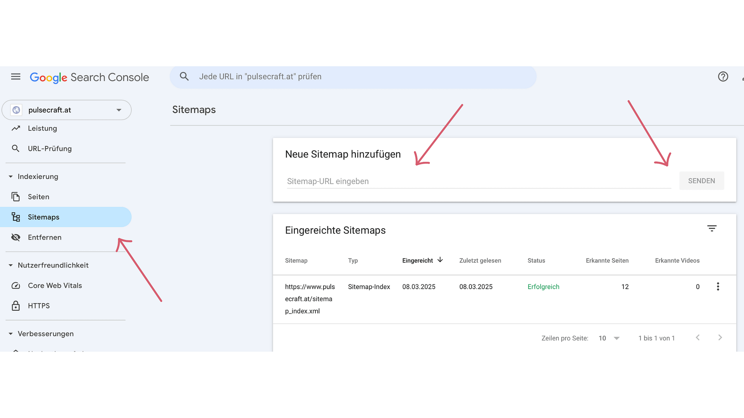
Task: Click the Eingereichte Sitemaps heading
Action: 335,230
